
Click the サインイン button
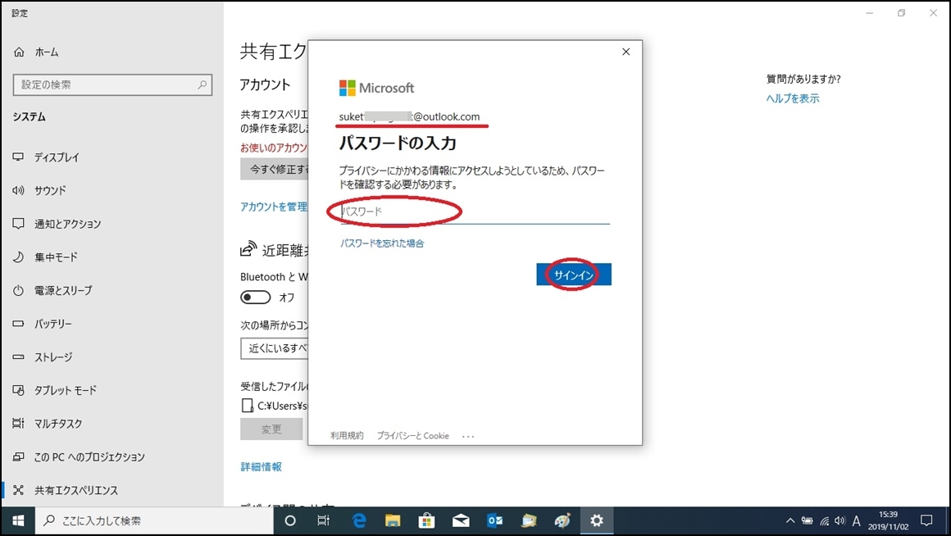(574, 275)
